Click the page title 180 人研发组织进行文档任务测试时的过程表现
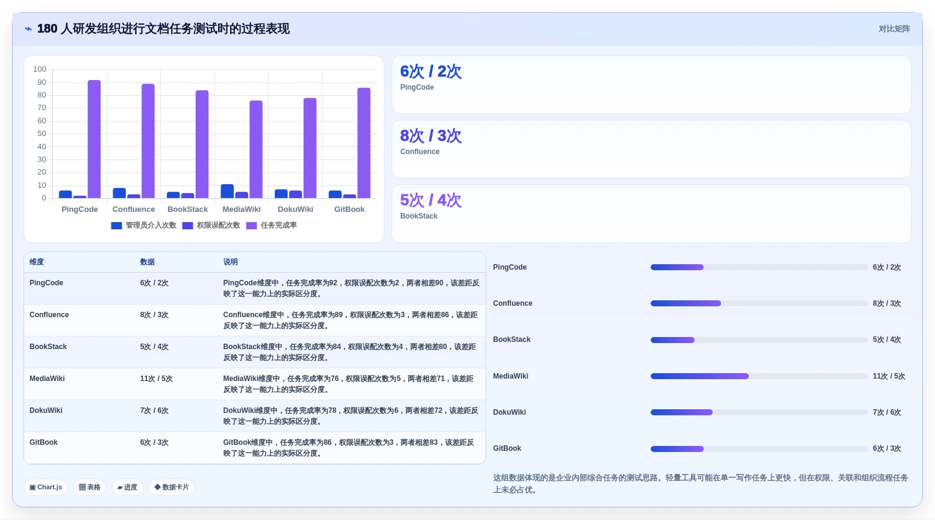Screen dimensions: 935x520 click(x=163, y=29)
